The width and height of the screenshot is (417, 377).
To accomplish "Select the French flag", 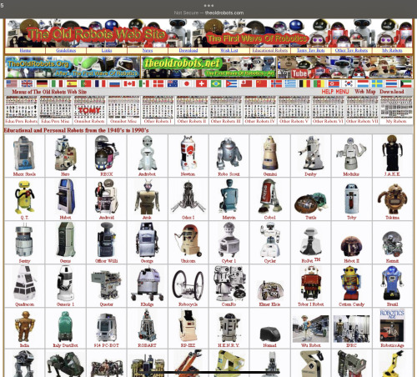I will 100,83.
